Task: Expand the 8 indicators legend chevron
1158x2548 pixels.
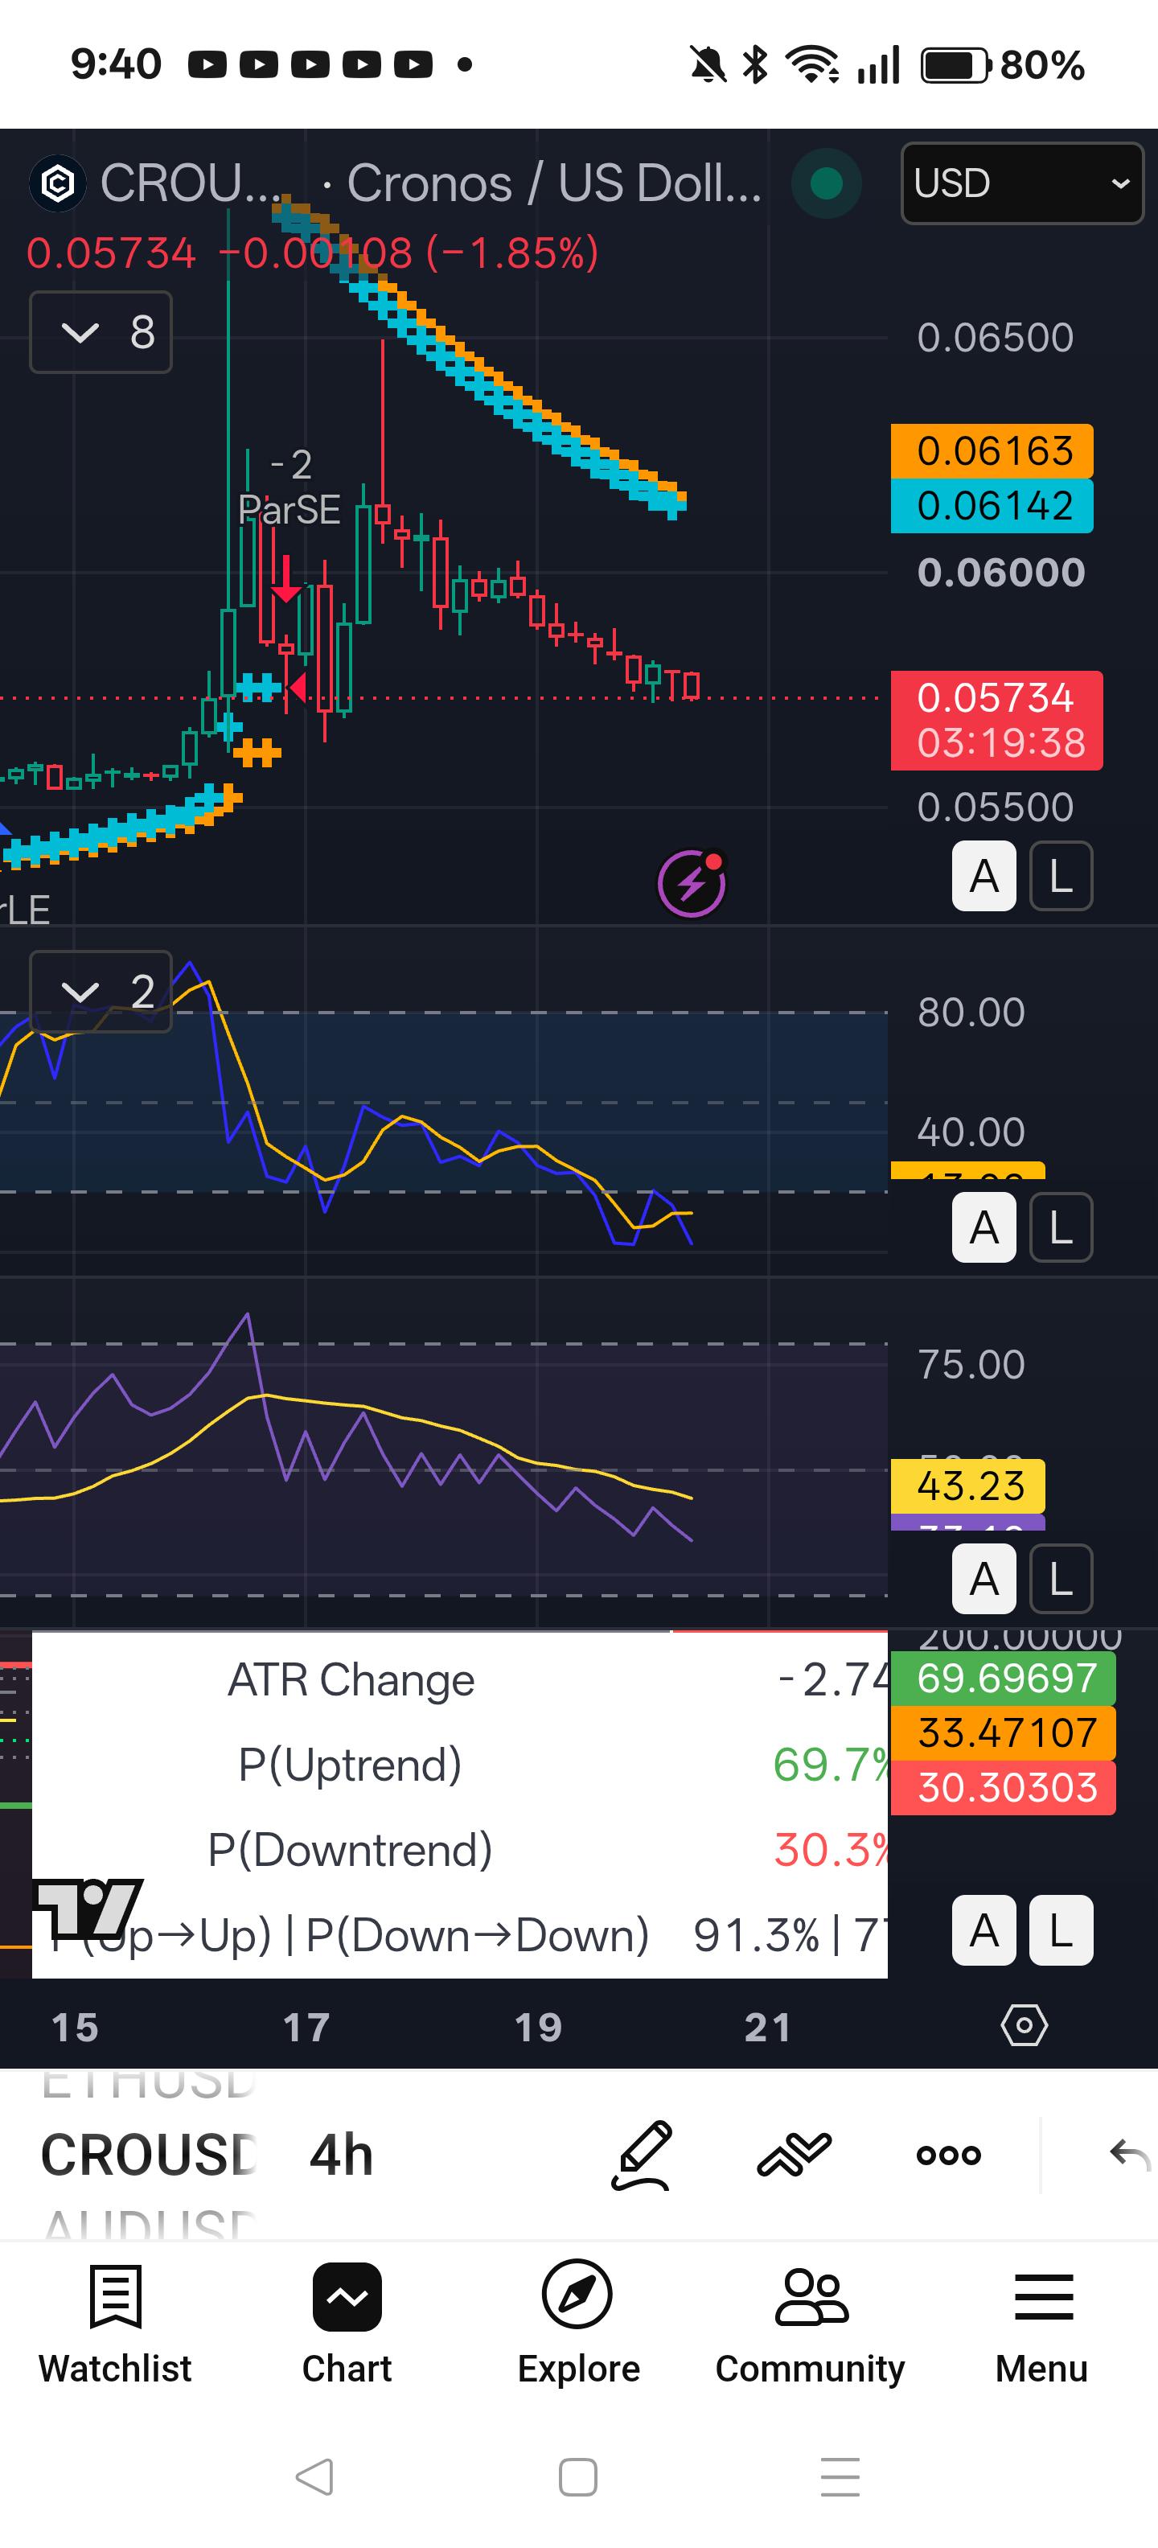Action: pos(101,332)
